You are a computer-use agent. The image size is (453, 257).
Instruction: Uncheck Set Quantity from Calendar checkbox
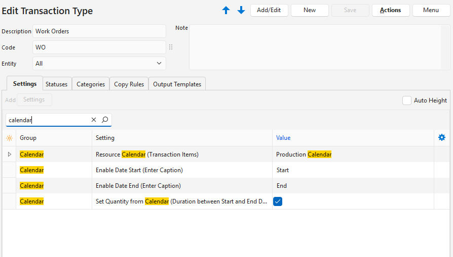click(x=278, y=201)
